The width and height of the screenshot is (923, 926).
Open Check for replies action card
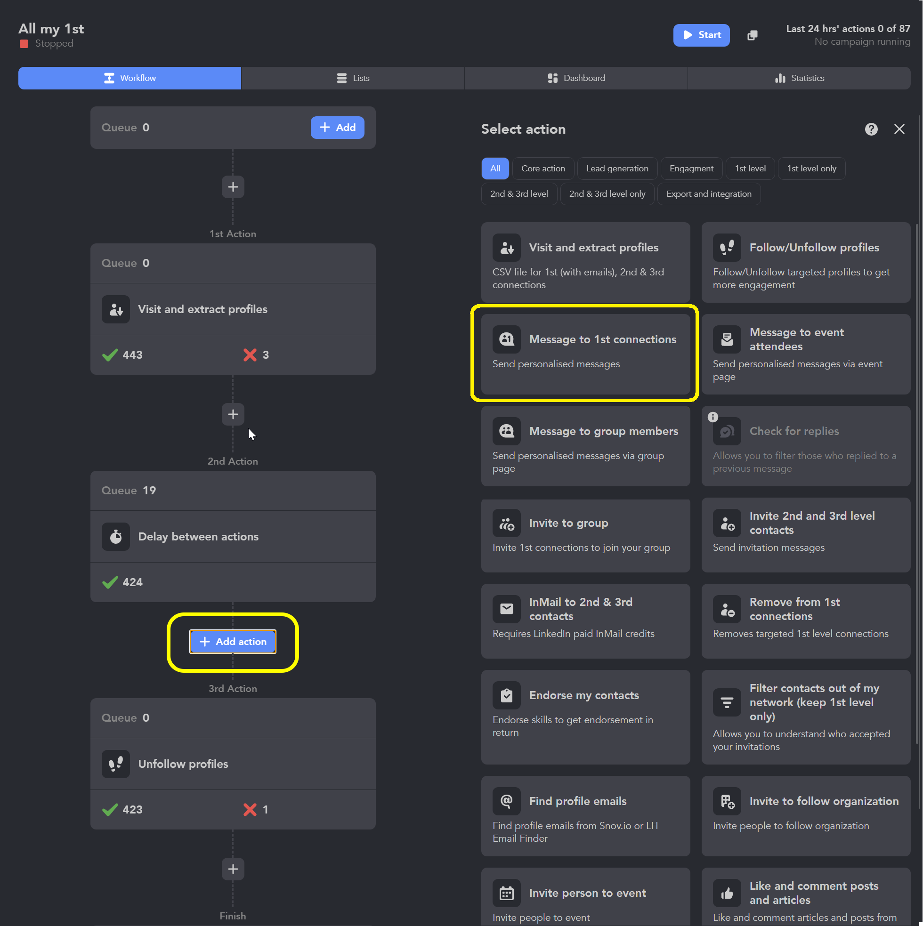[x=806, y=446]
